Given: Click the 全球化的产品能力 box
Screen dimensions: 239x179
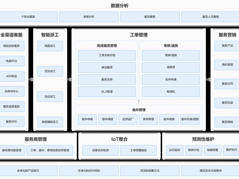Looking at the screenshot, I should (29, 171).
